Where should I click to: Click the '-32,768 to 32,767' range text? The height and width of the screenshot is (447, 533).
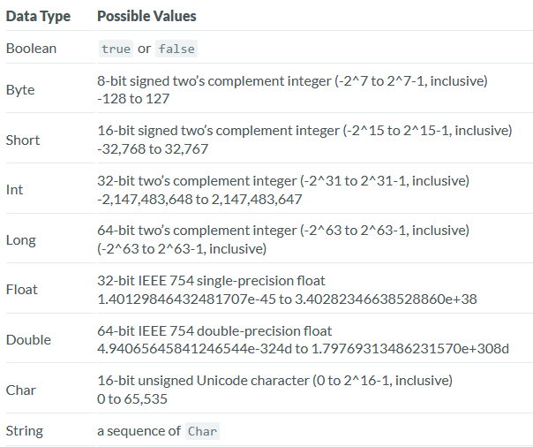[x=153, y=149]
